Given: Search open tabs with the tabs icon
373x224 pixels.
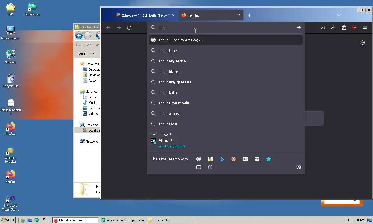Looking at the screenshot, I should click(x=199, y=167).
